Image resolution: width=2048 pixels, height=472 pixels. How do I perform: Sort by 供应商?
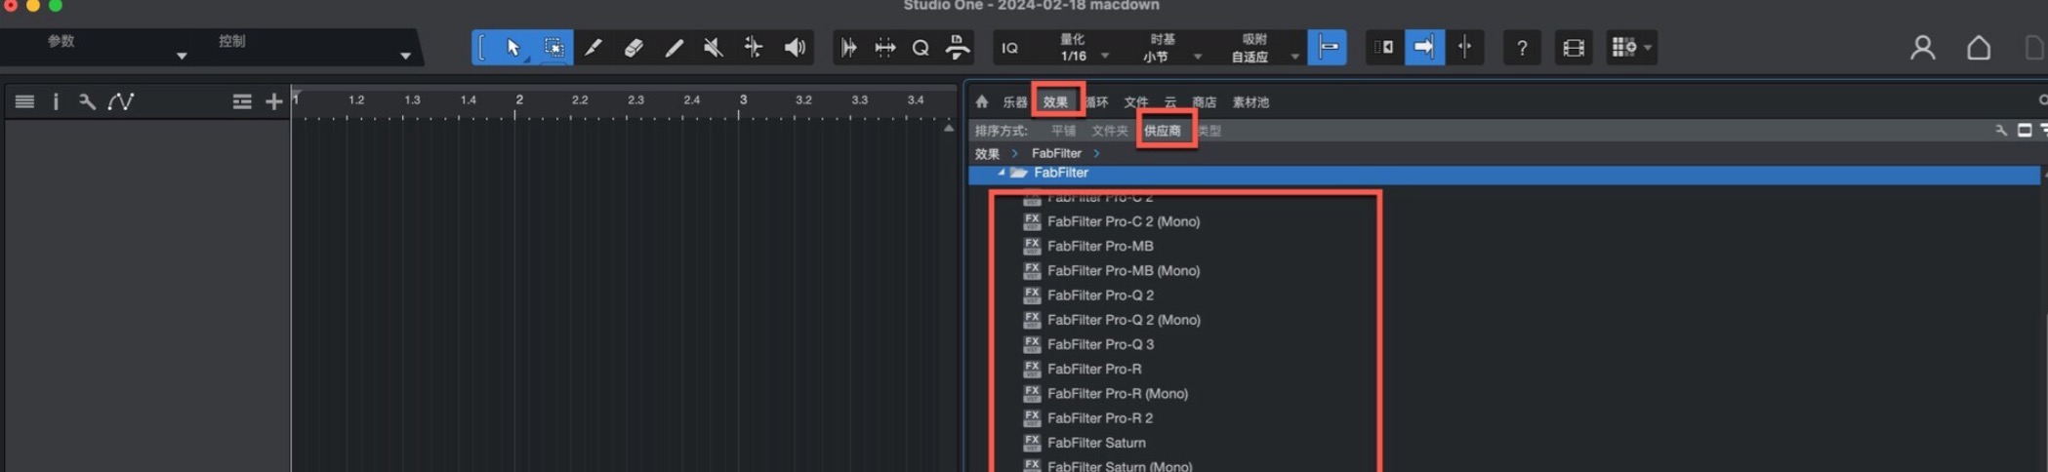tap(1163, 131)
